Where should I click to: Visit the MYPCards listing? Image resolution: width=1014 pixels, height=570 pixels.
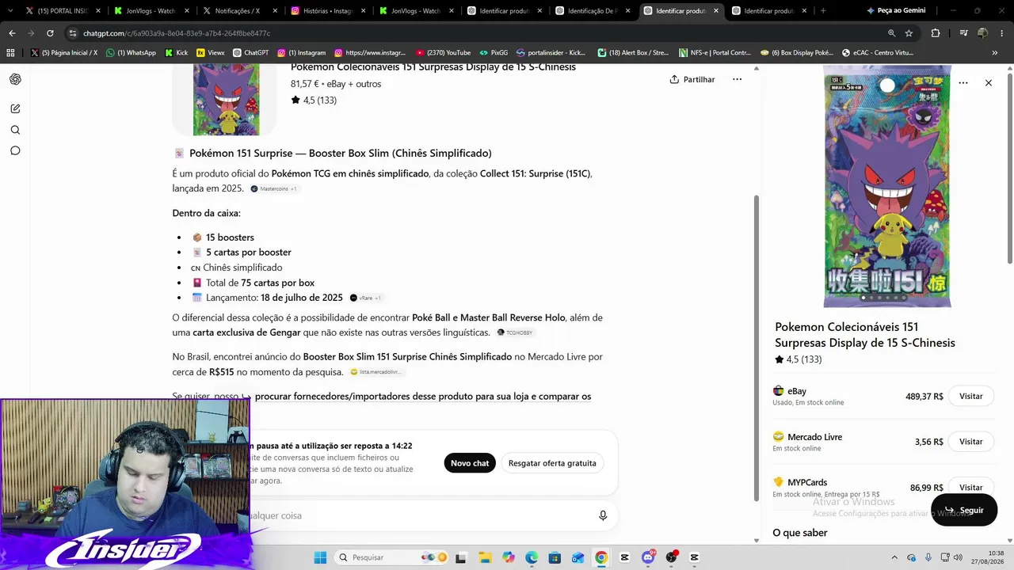970,487
